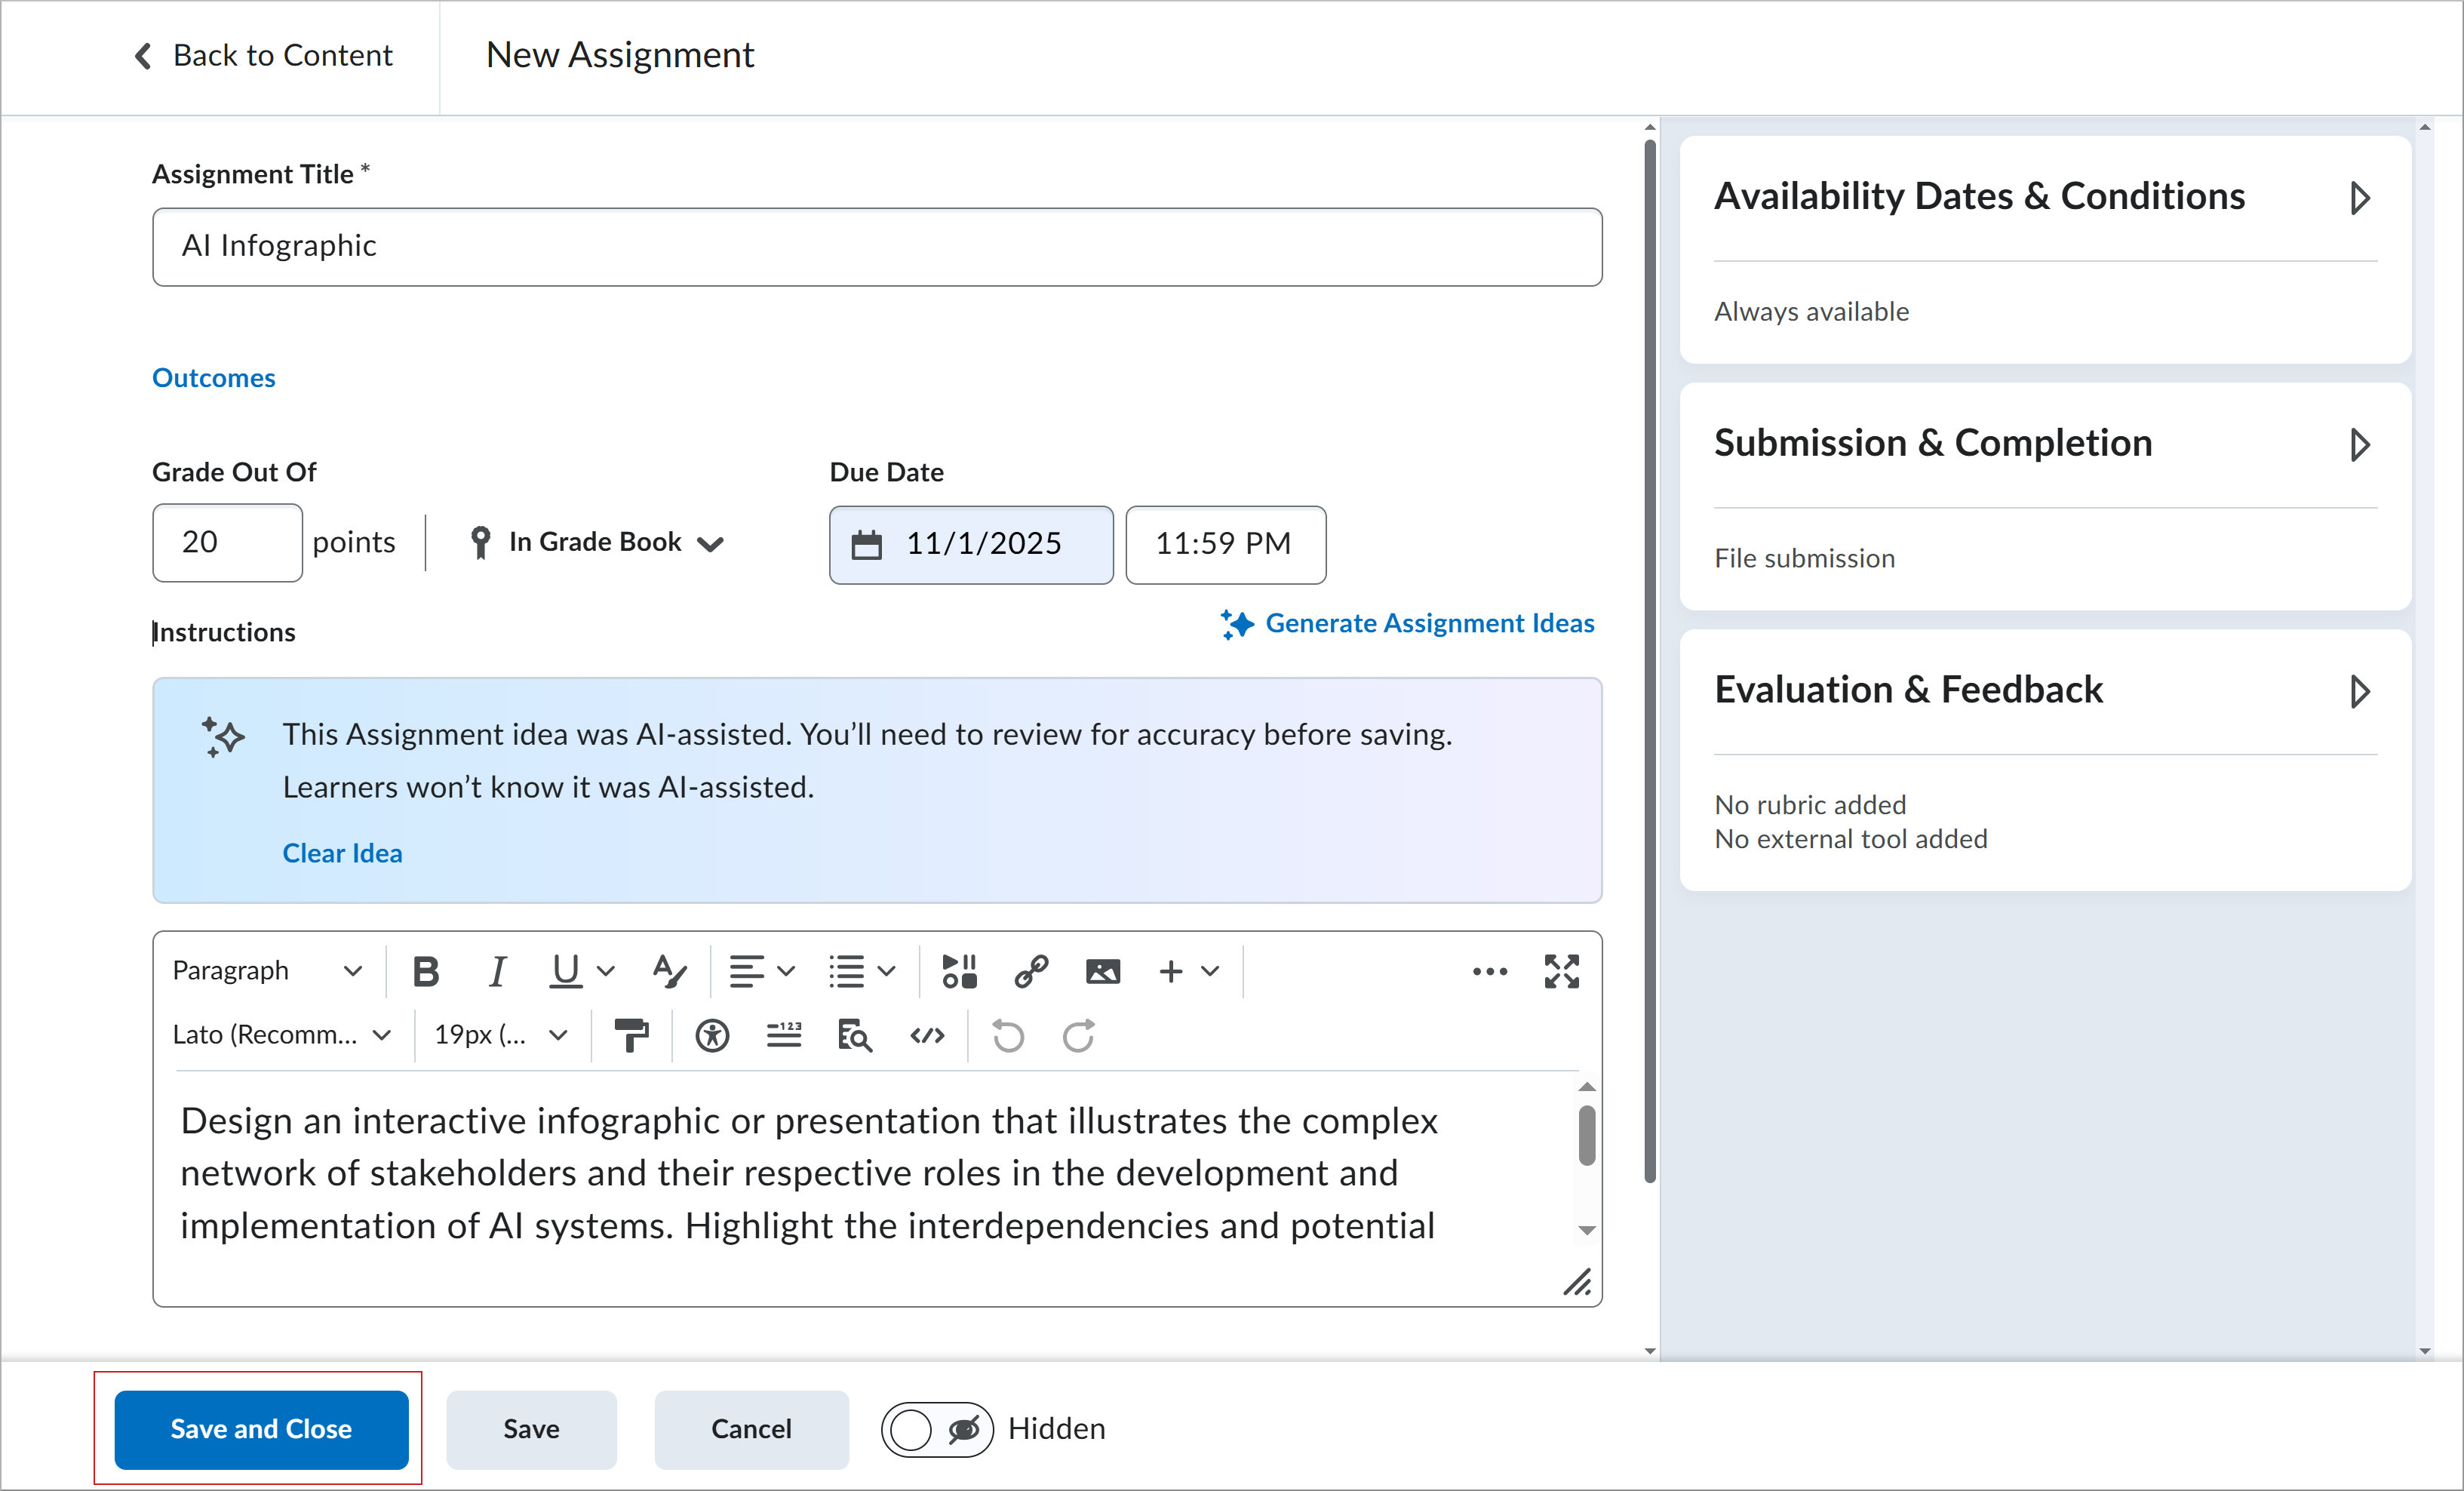Screen dimensions: 2464x1491
Task: Expand Evaluation & Feedback panel
Action: click(x=2359, y=691)
